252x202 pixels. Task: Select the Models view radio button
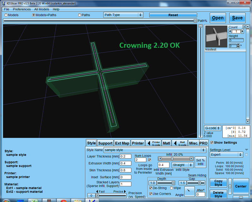click(6, 15)
